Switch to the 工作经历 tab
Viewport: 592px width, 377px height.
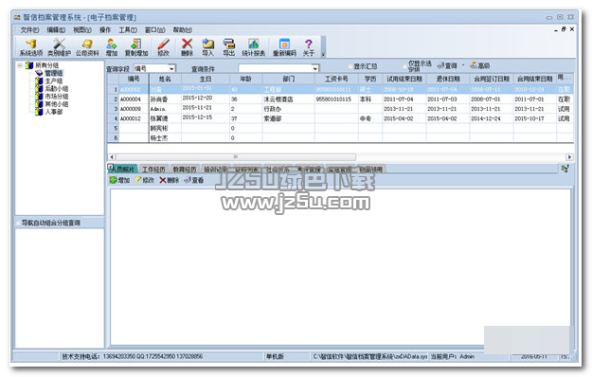tap(154, 170)
